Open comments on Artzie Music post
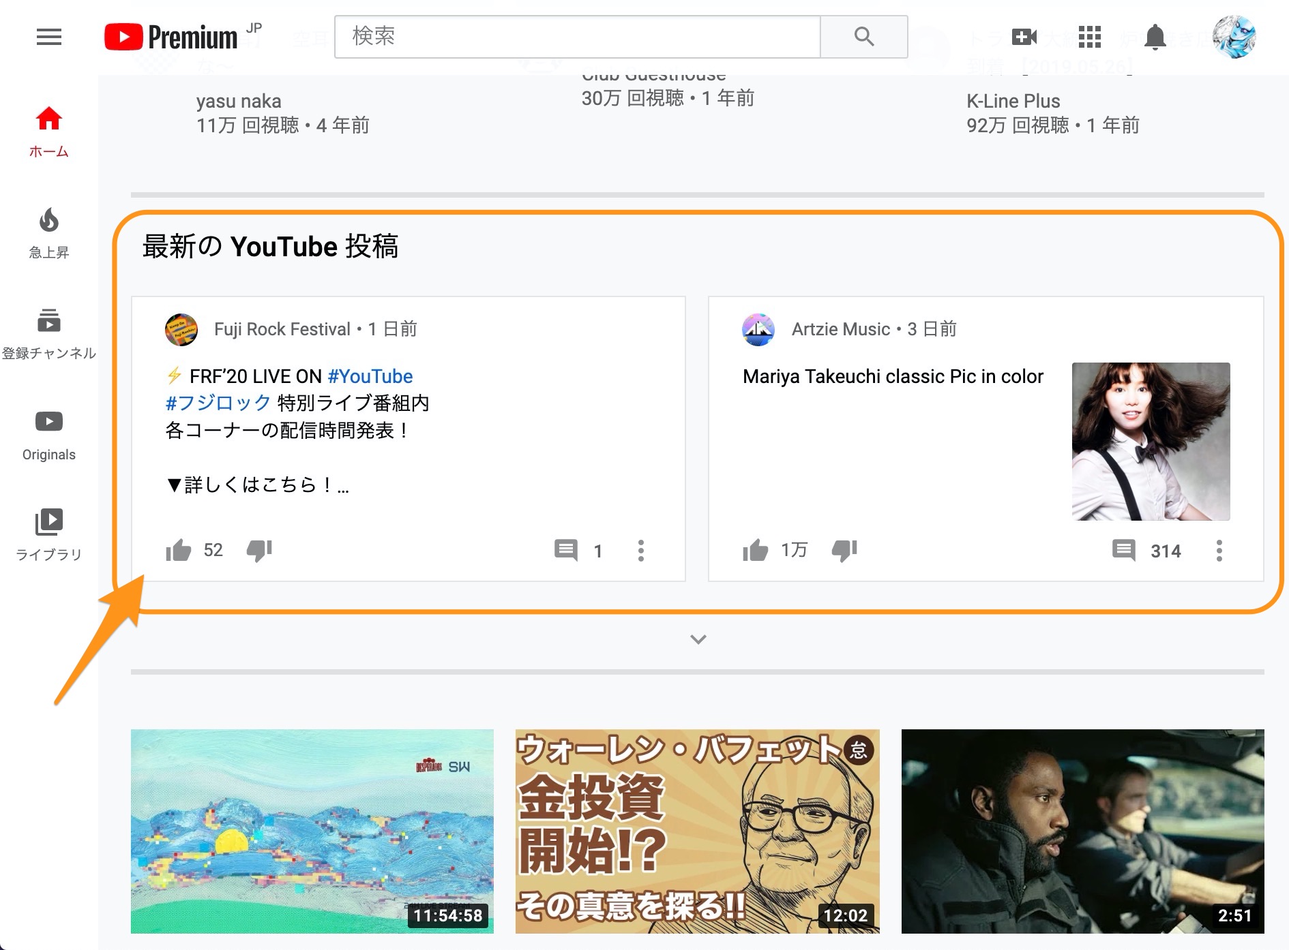Viewport: 1289px width, 950px height. (x=1124, y=550)
